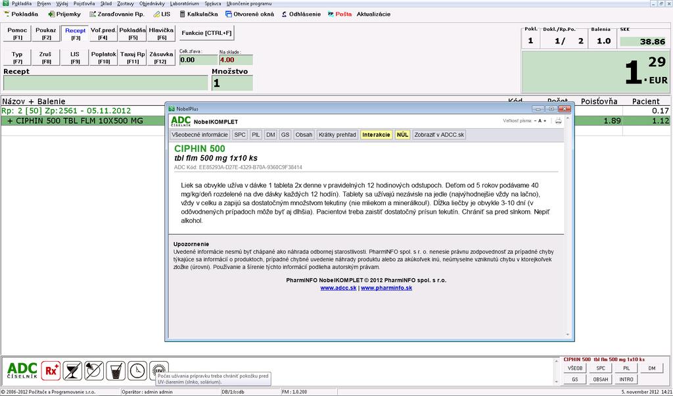Viewport: 673px width, 396px height.
Task: Print the NobelKOMPLET drug information
Action: (558, 121)
